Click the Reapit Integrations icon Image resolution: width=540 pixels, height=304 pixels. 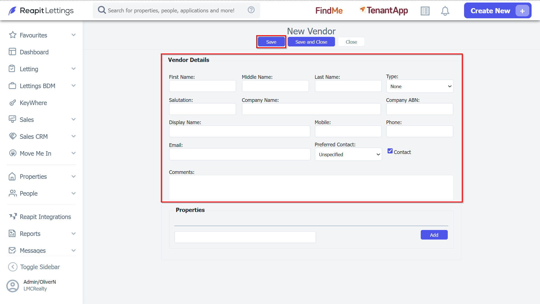[x=13, y=216]
